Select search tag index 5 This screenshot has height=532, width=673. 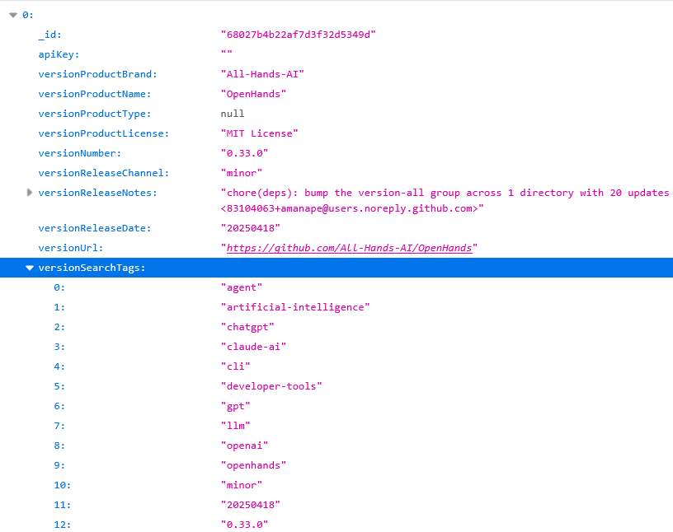click(x=59, y=386)
